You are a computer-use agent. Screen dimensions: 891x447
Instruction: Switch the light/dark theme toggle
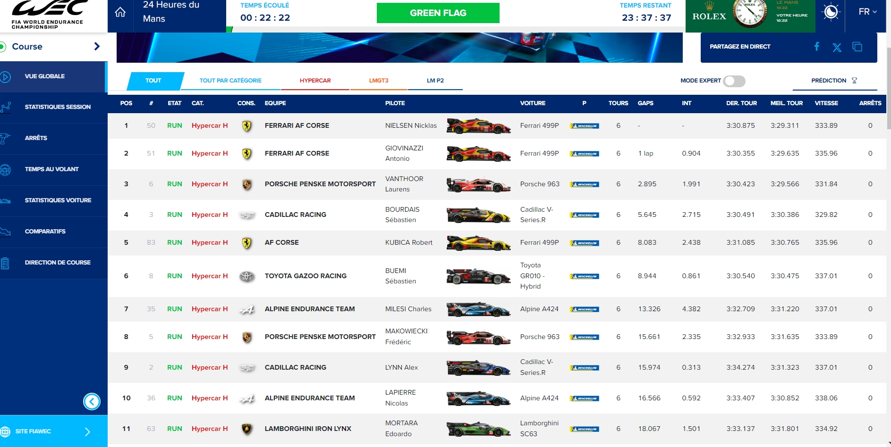831,12
